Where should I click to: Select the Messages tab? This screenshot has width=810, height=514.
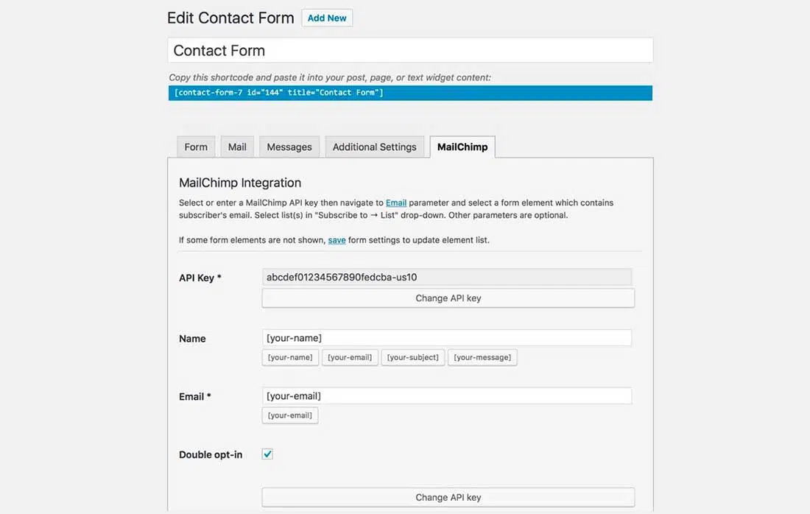[x=289, y=147]
